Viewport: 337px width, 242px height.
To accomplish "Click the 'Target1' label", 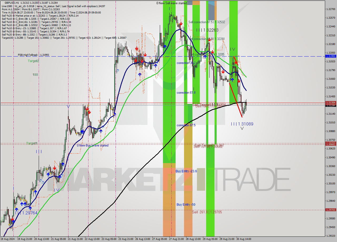I will click(x=32, y=143).
